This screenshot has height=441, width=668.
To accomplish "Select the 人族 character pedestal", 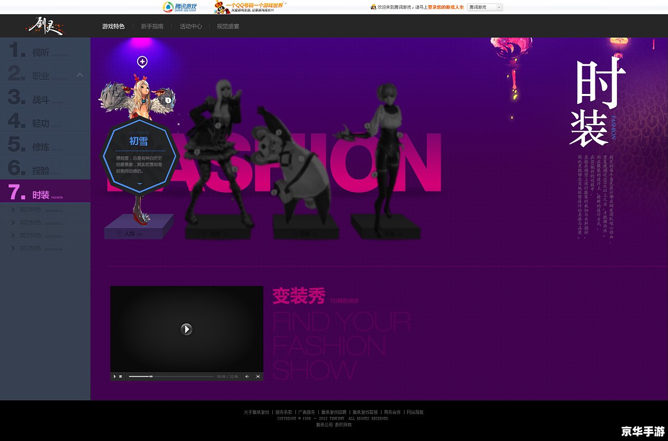I will point(139,228).
